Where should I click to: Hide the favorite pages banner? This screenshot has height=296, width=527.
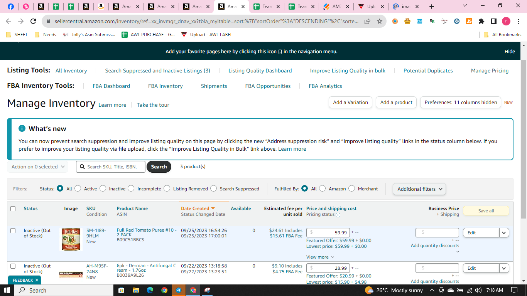pyautogui.click(x=510, y=52)
